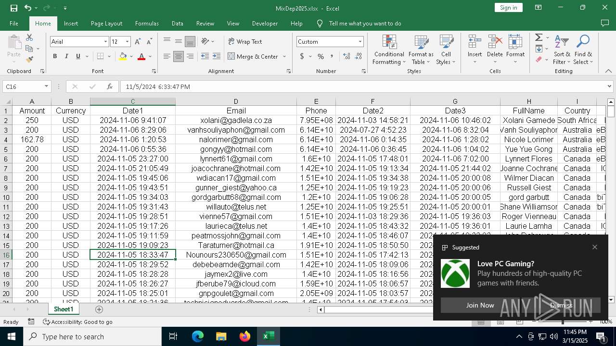Click the Format Painter brush icon
This screenshot has width=616, height=346.
pyautogui.click(x=29, y=60)
